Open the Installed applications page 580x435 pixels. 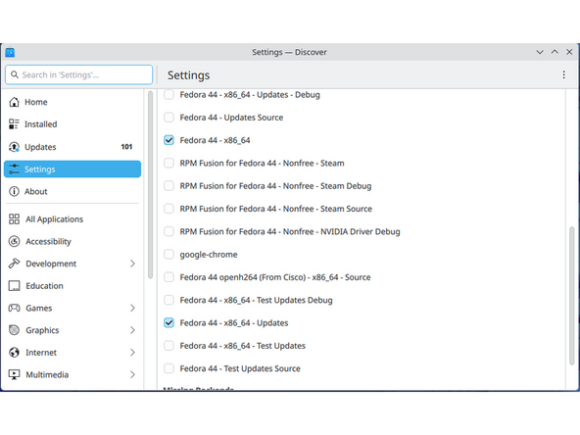tap(72, 124)
